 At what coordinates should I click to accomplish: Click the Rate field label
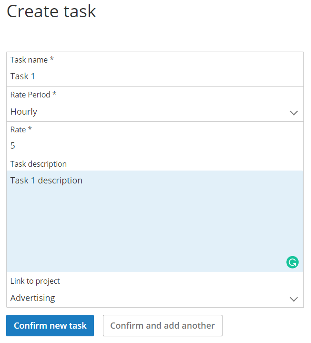[x=21, y=129]
